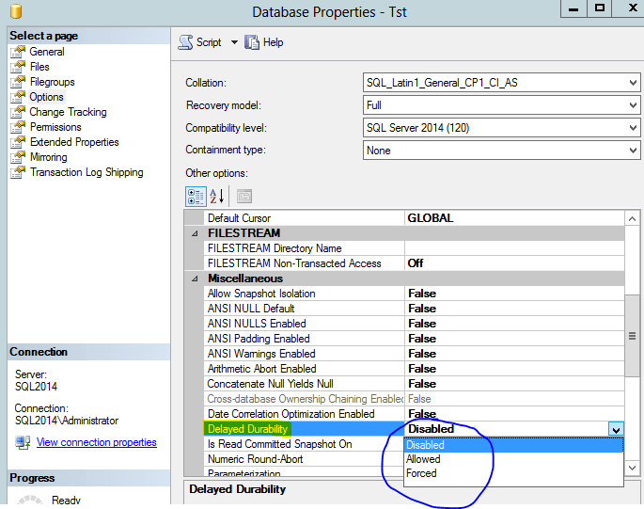Expand the Compatibility level combo box
The image size is (644, 509).
click(x=633, y=128)
